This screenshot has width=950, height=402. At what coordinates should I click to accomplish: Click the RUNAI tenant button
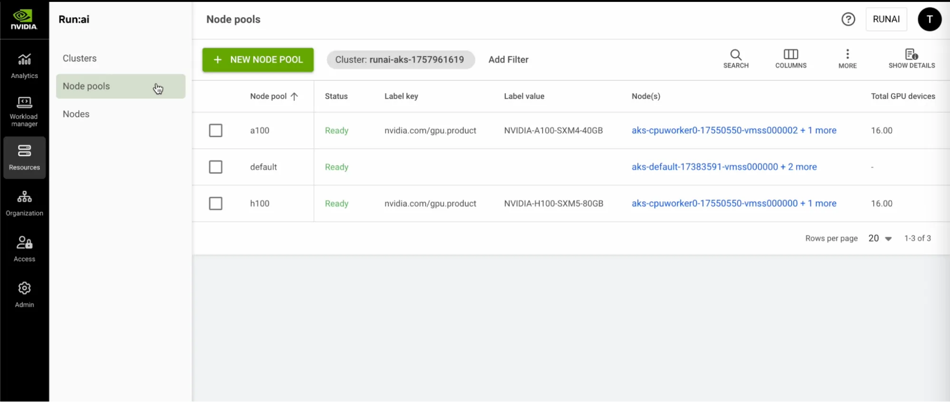point(886,19)
